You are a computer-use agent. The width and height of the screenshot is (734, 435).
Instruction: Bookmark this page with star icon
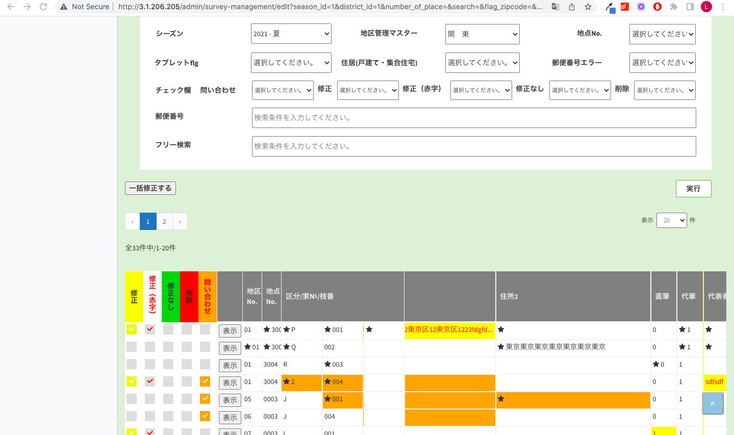coord(588,7)
